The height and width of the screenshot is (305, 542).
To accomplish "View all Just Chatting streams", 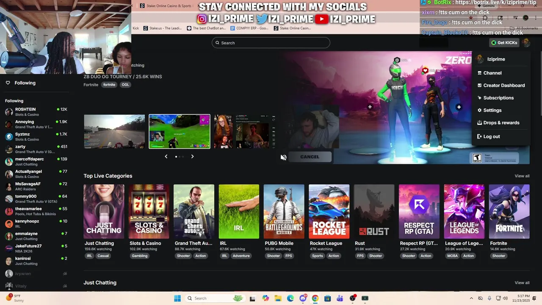I will click(522, 283).
